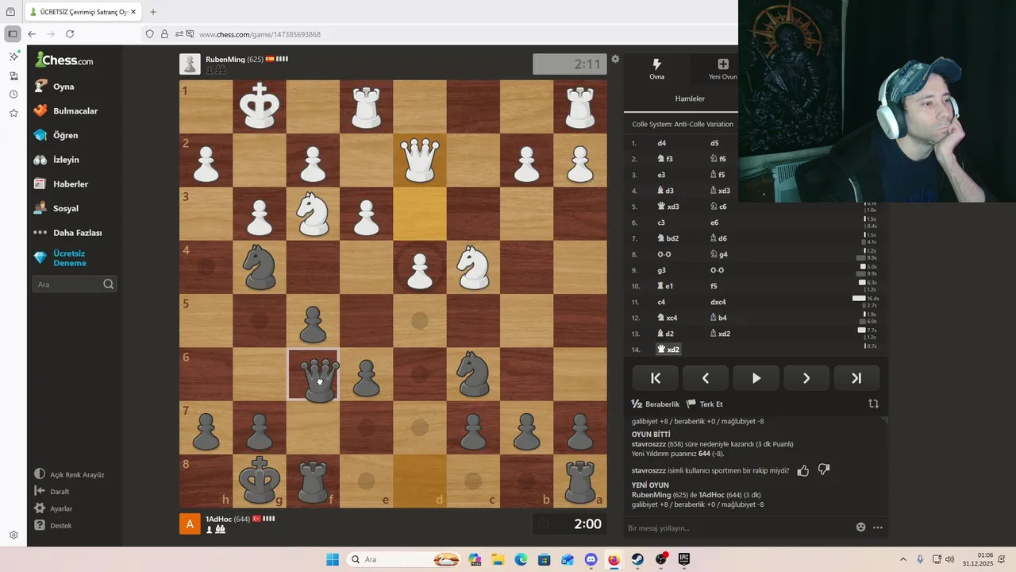The image size is (1016, 572).
Task: Select move 14 Qxd2 in move list
Action: point(668,350)
